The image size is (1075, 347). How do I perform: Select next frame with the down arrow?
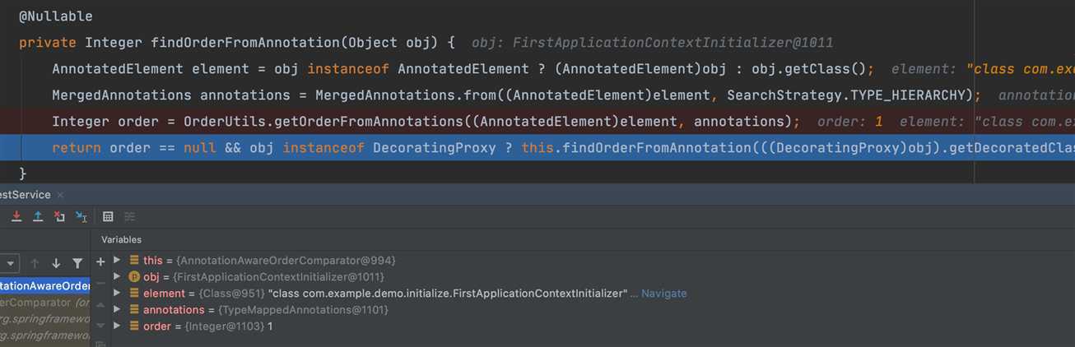(x=56, y=263)
